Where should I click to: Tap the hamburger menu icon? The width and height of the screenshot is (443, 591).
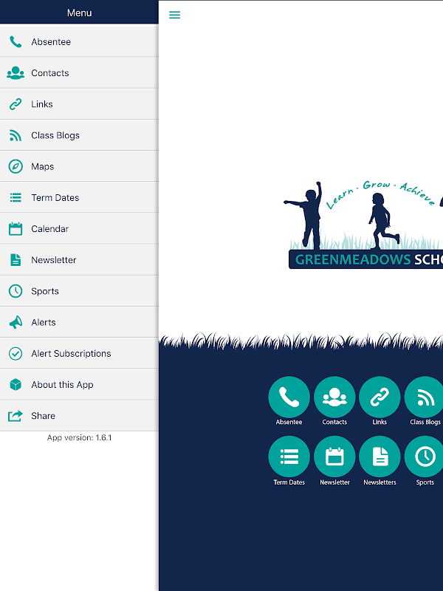(174, 15)
